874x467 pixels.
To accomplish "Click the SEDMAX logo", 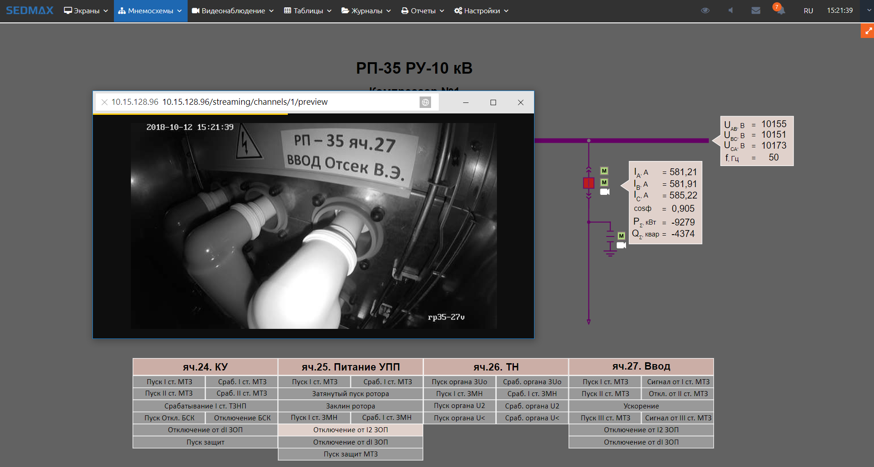I will click(x=30, y=11).
